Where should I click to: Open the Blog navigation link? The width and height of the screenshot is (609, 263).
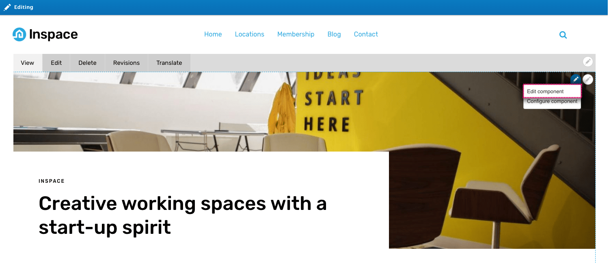coord(334,34)
